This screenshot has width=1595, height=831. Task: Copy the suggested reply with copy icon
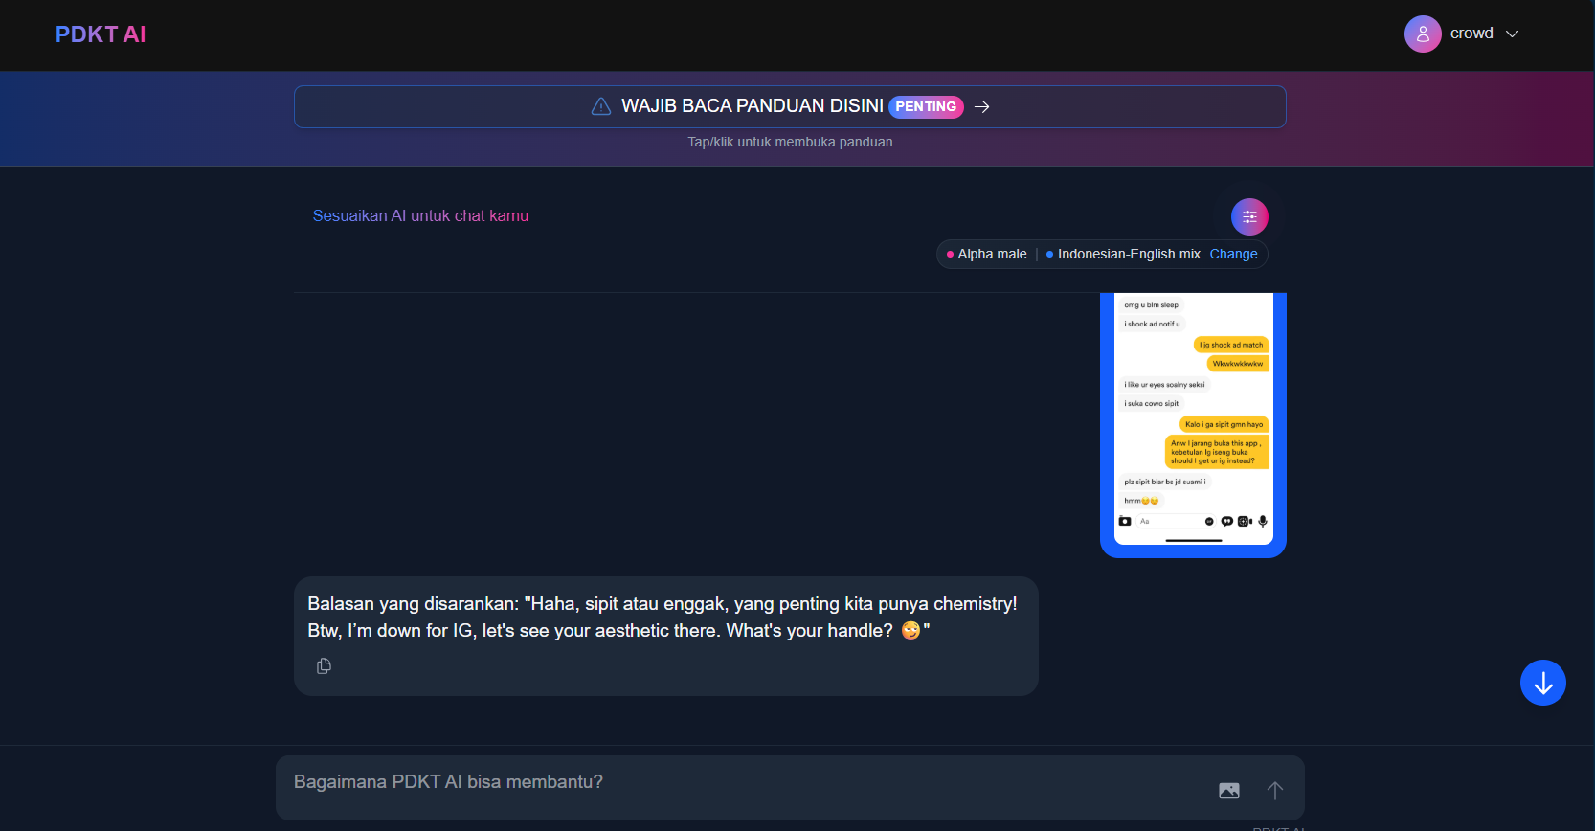[324, 665]
